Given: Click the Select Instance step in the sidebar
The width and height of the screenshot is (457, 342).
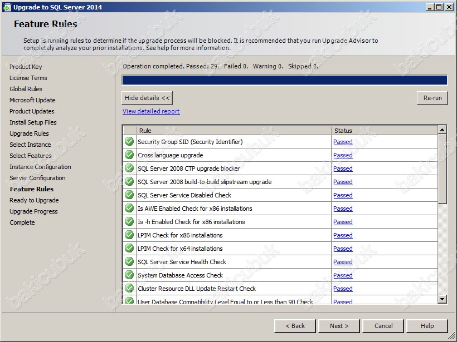Looking at the screenshot, I should click(30, 145).
